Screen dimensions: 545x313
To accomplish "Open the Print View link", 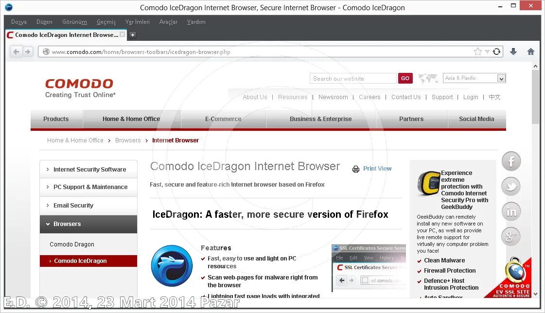I will pyautogui.click(x=377, y=169).
